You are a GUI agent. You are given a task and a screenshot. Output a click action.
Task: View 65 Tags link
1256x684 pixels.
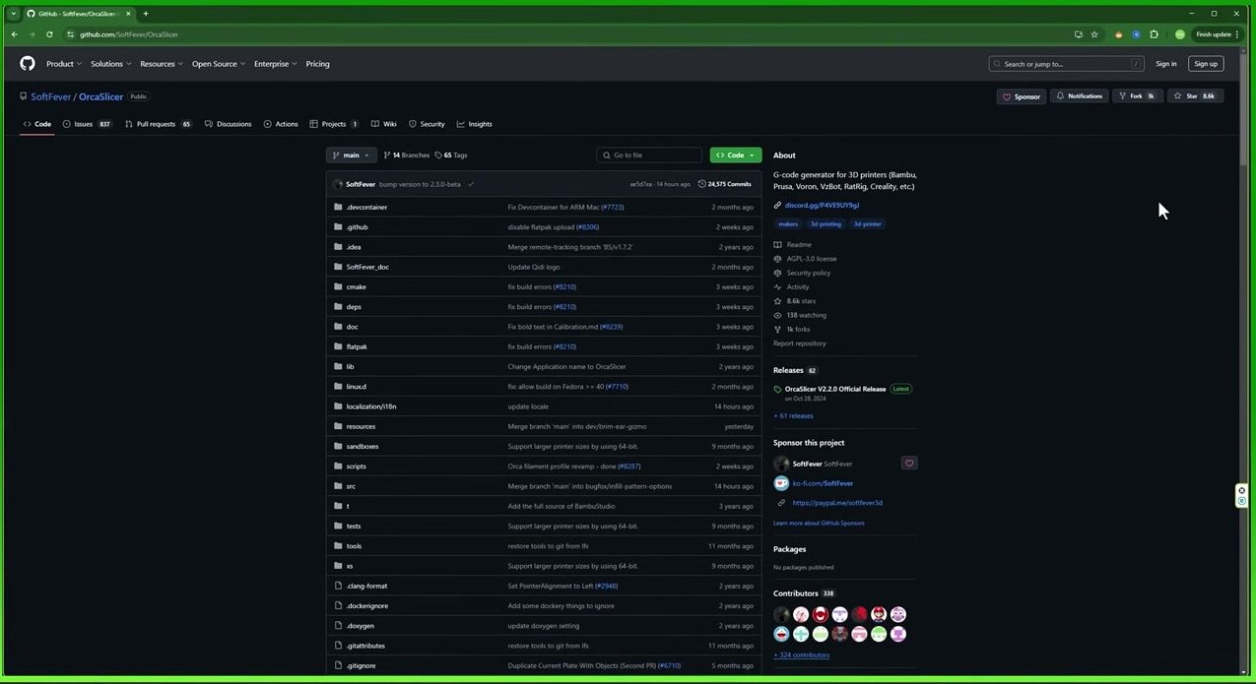tap(451, 155)
